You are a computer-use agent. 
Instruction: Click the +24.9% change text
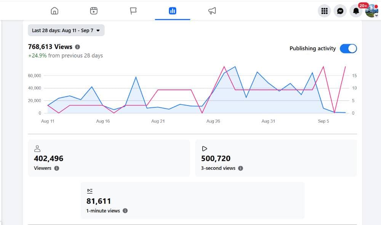coord(37,56)
